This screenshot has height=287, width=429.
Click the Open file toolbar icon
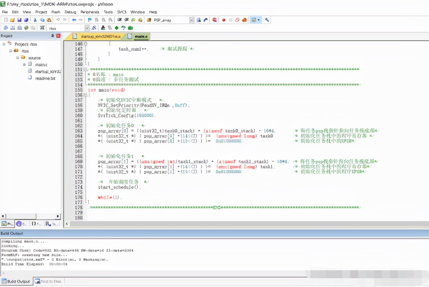(x=12, y=20)
